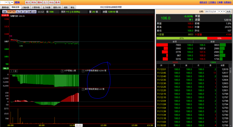Screen dimensions: 233x127
Task: Click the 11:12 time marker on axis
Action: click(x=79, y=125)
